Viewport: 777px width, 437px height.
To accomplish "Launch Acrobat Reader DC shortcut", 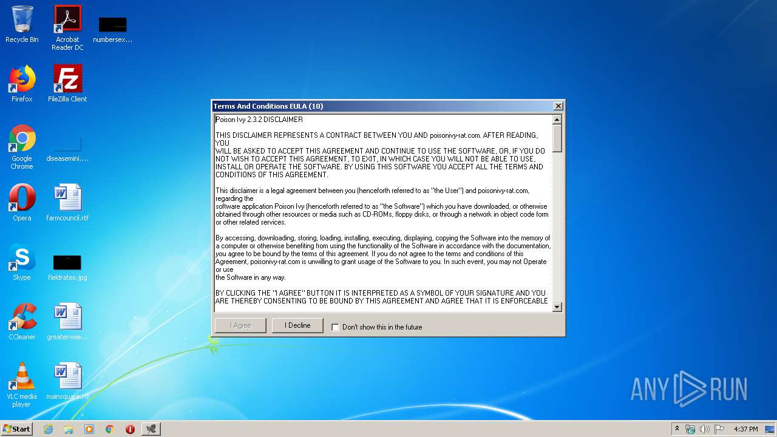I will click(x=67, y=27).
